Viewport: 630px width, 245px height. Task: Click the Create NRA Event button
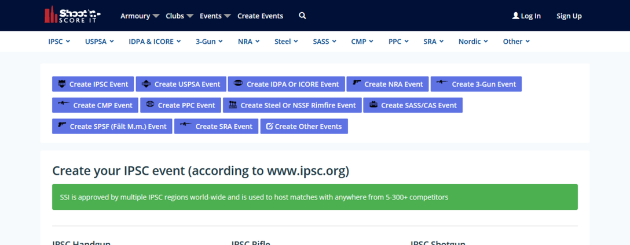388,84
